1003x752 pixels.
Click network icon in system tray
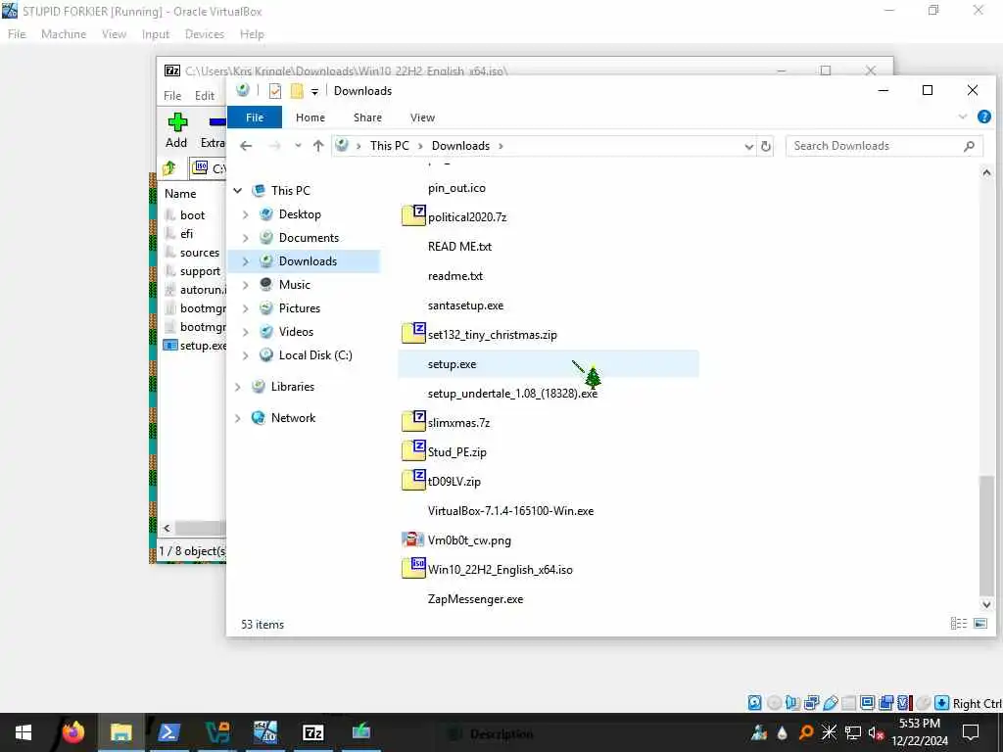coord(852,732)
